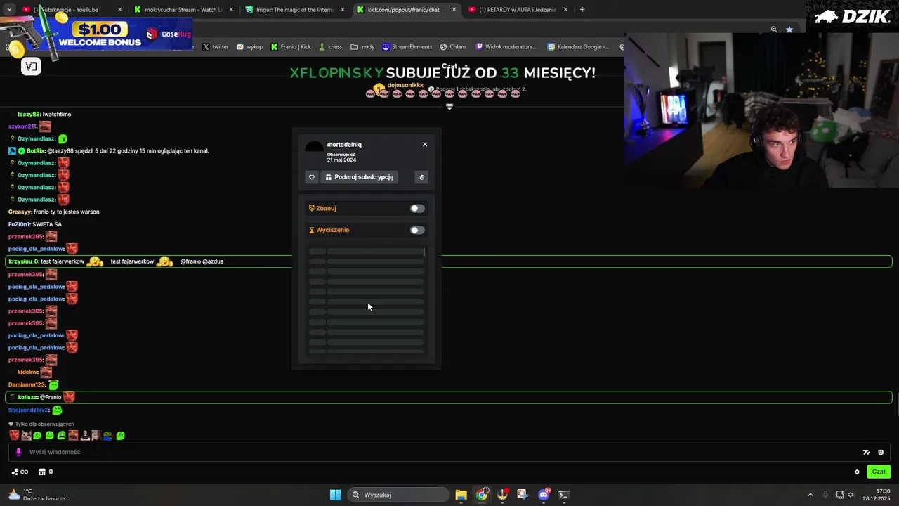This screenshot has height=506, width=899.
Task: Open the Widok moderatora bookmark
Action: coord(506,47)
